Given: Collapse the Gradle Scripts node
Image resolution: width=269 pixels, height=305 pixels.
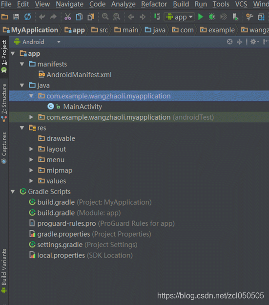Looking at the screenshot, I should (13, 192).
